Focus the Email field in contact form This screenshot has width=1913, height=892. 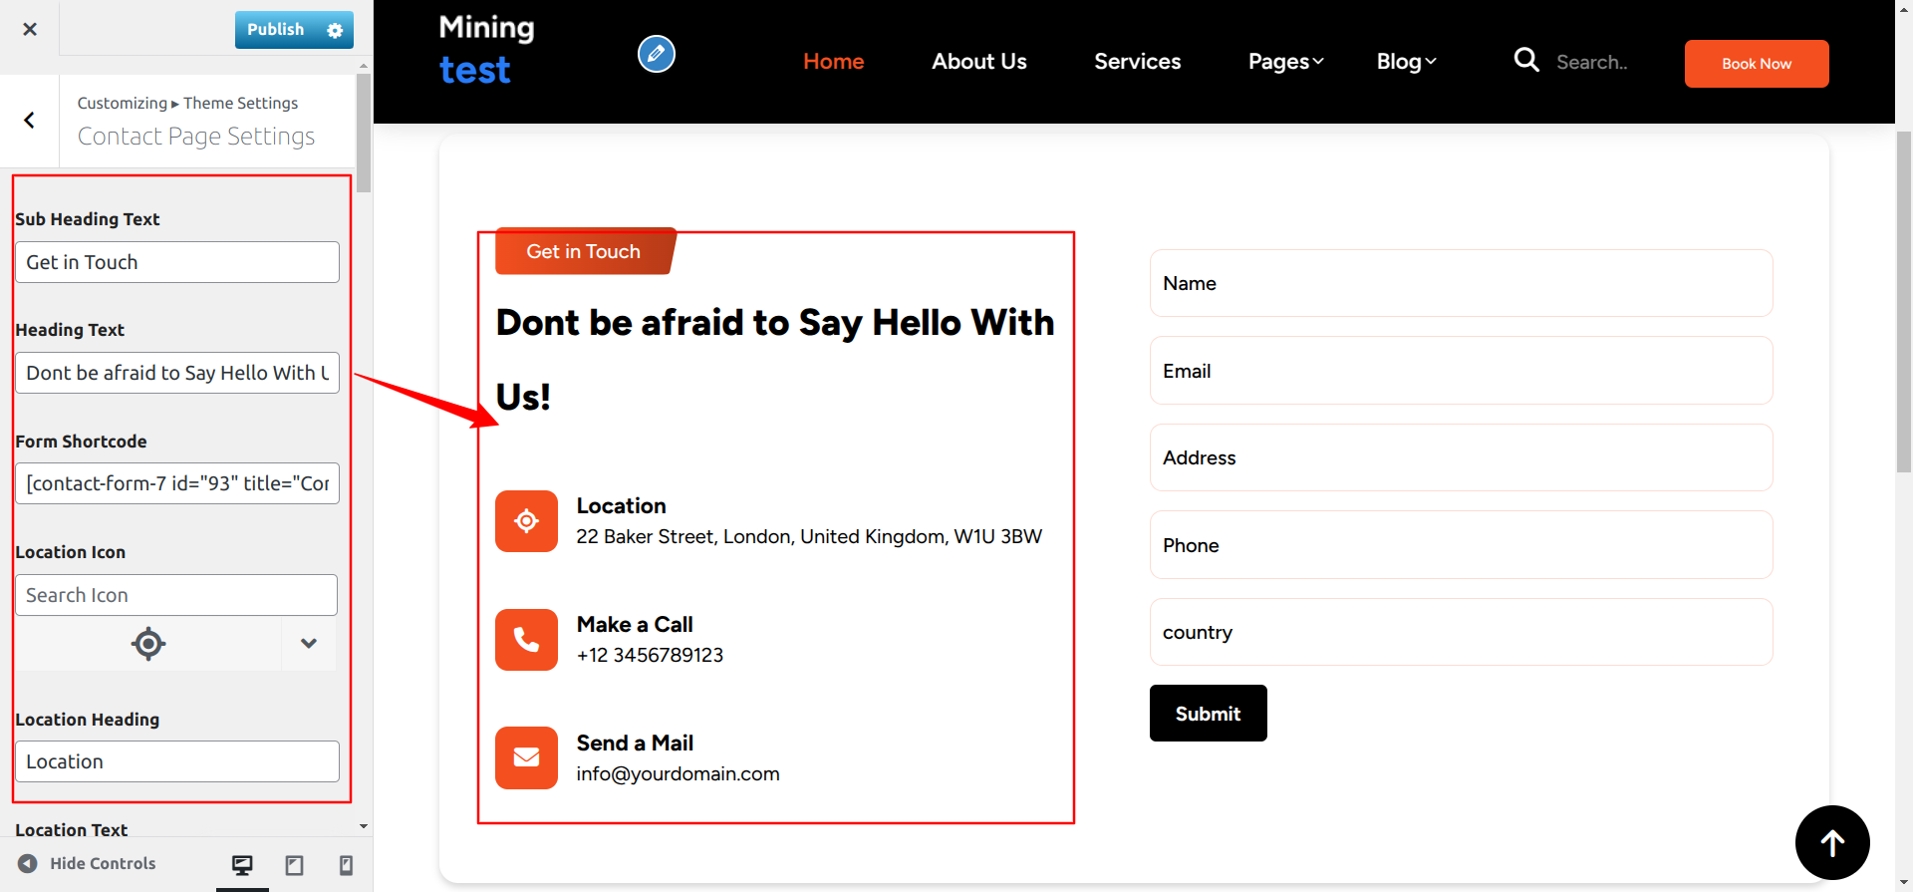(x=1461, y=371)
